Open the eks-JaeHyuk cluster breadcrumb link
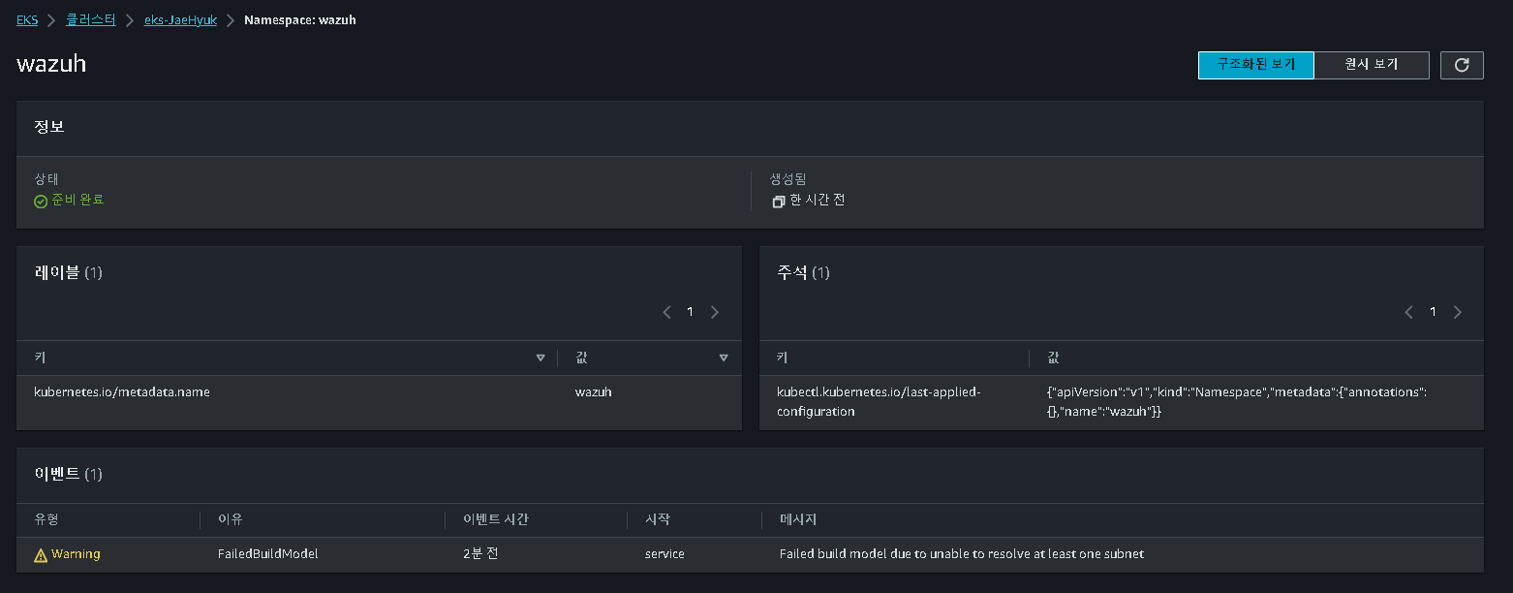Screen dimensions: 1513x593 coord(180,19)
